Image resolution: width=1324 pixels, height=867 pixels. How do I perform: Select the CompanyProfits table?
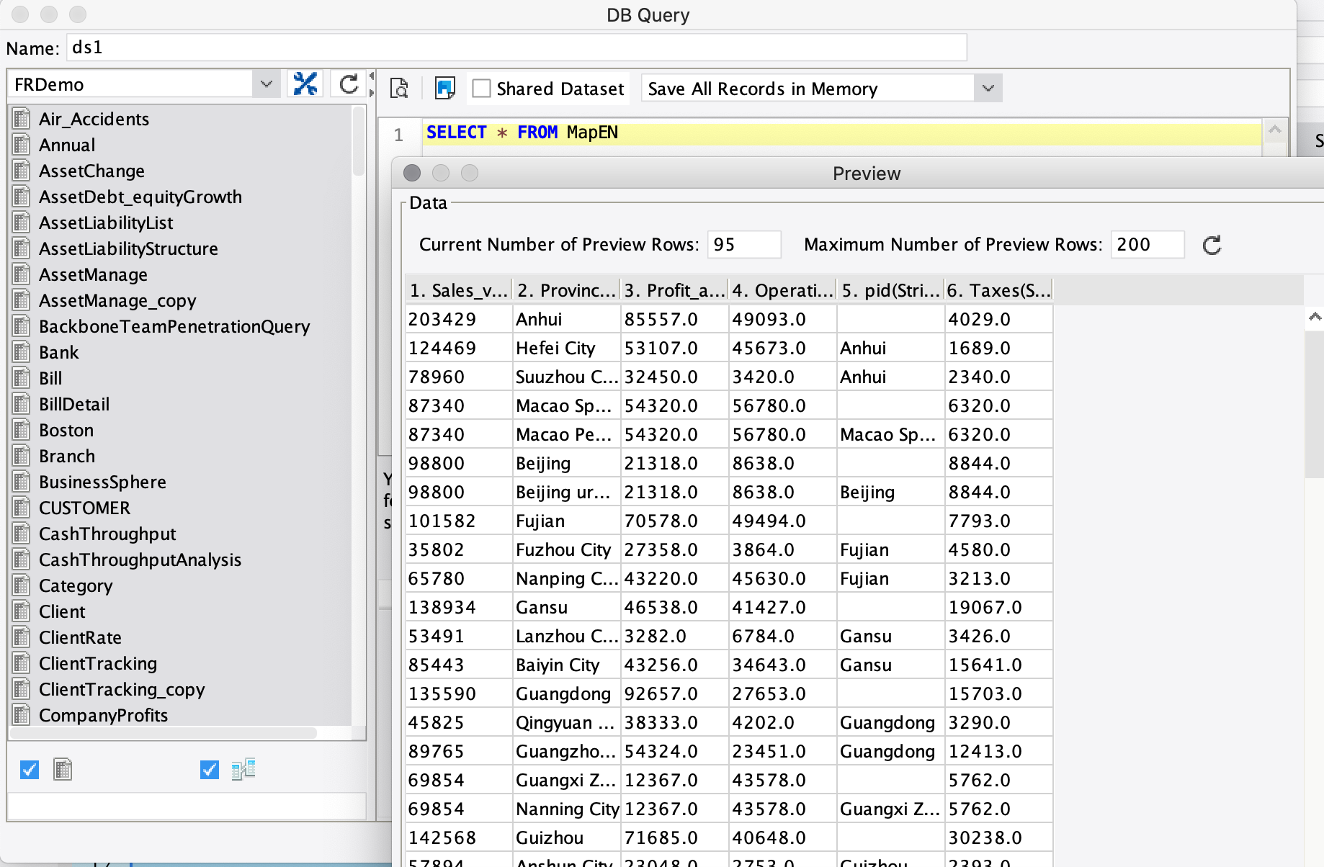click(103, 715)
